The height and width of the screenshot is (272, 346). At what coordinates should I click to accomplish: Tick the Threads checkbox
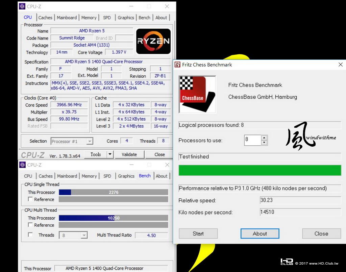[30, 235]
